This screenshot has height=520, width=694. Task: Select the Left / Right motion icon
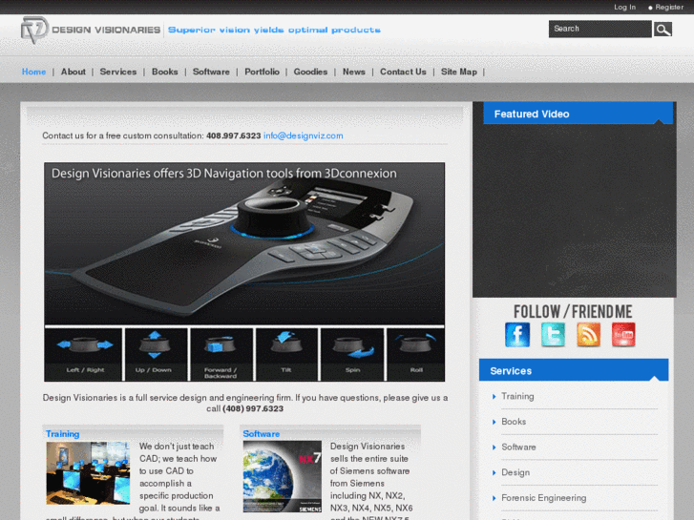(84, 355)
